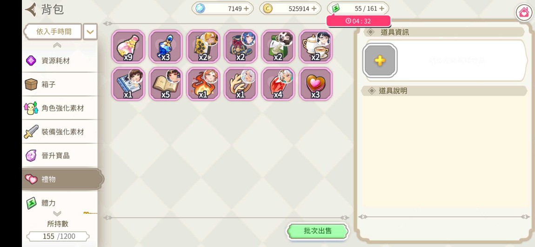Select the antler gift item x1
Viewport: 535px width, 247px height.
tap(241, 84)
